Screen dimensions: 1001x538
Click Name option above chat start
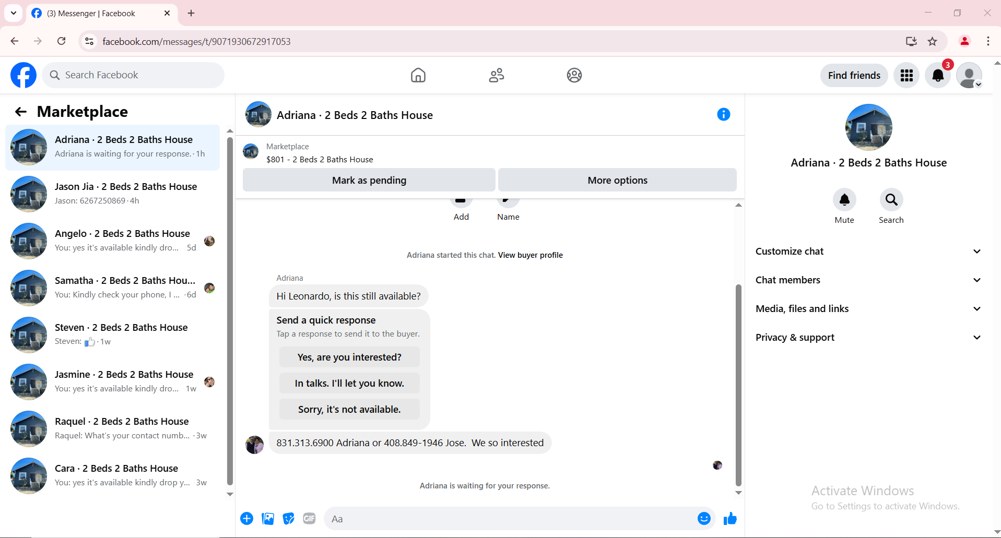click(508, 210)
